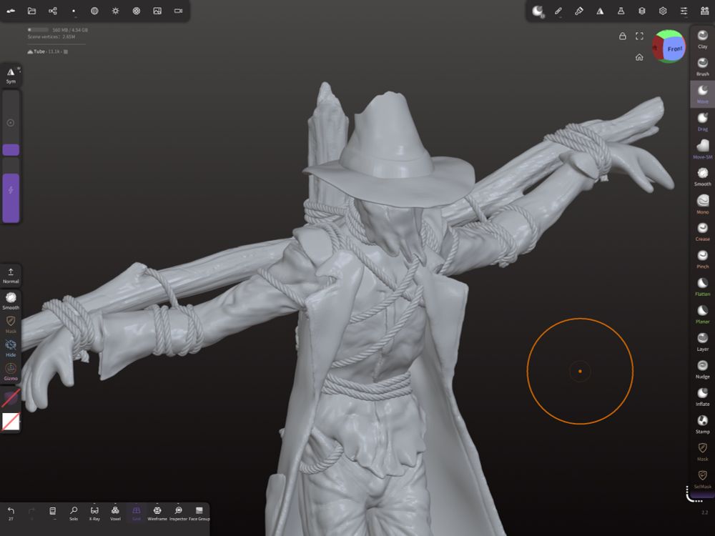Open the Lighting sun menu
This screenshot has width=715, height=536.
pyautogui.click(x=115, y=11)
